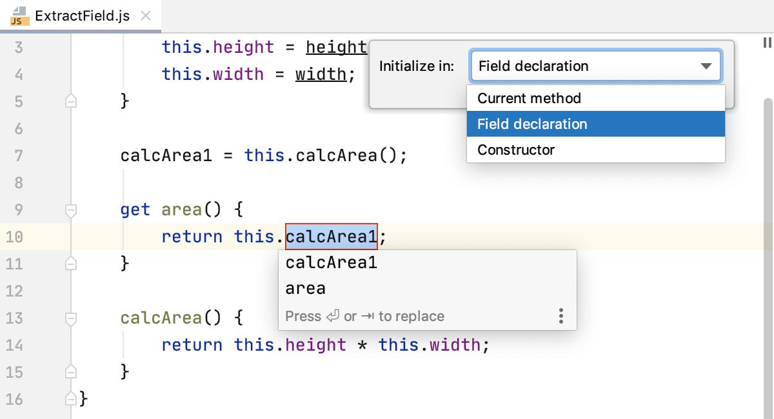Click the pause icon at top right
Screen dimensions: 774x419
coord(767,43)
